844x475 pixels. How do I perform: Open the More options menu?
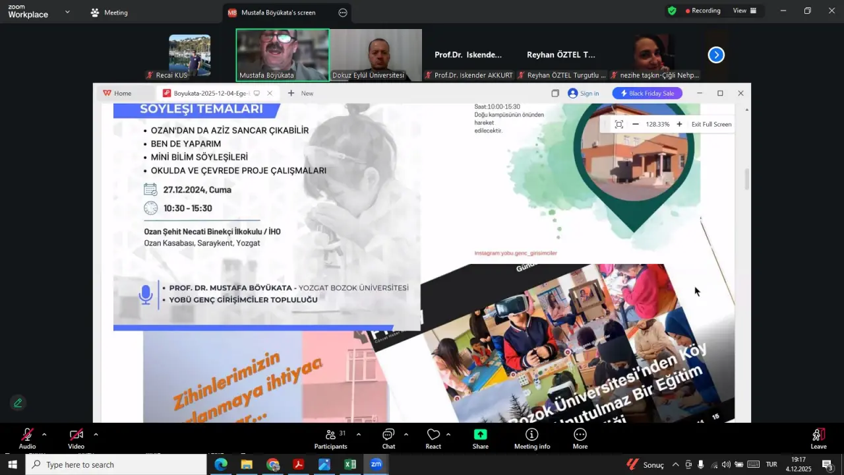(580, 438)
